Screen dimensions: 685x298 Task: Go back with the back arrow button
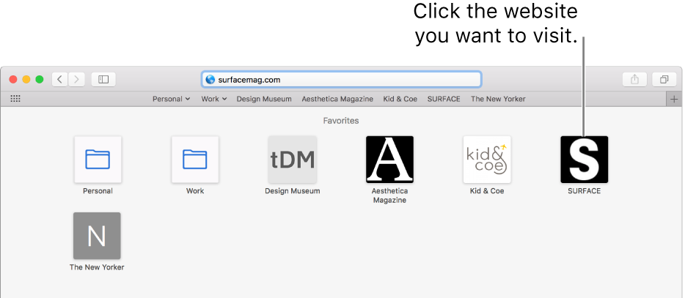[60, 79]
